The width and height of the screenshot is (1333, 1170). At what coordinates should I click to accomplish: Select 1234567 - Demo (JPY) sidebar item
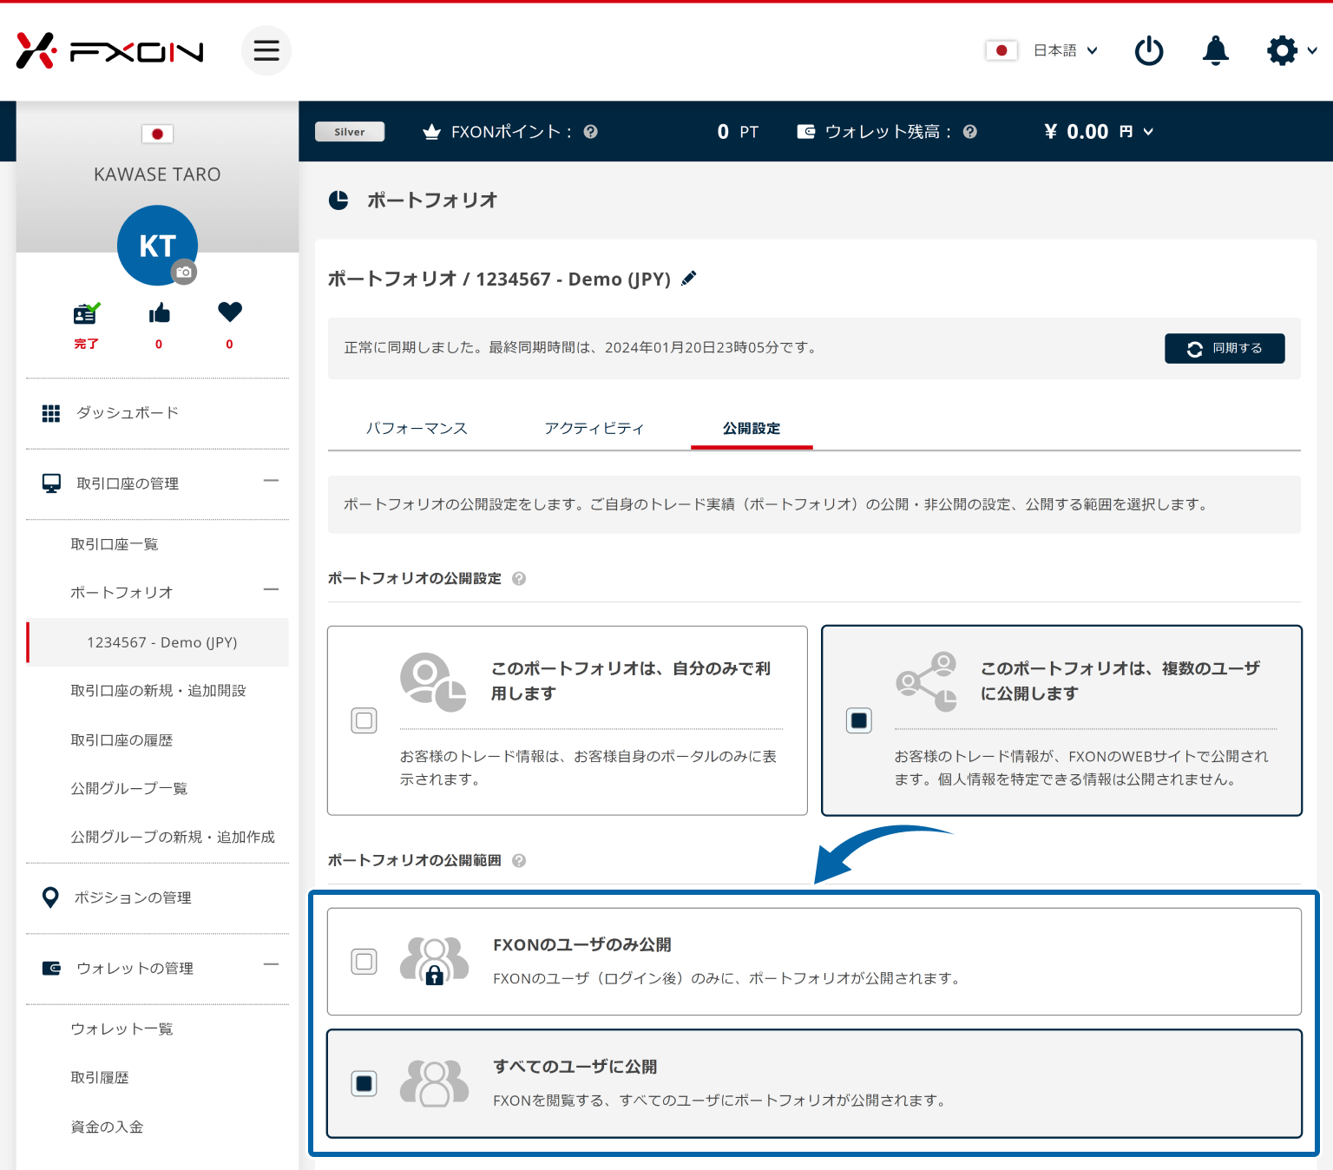pyautogui.click(x=157, y=642)
